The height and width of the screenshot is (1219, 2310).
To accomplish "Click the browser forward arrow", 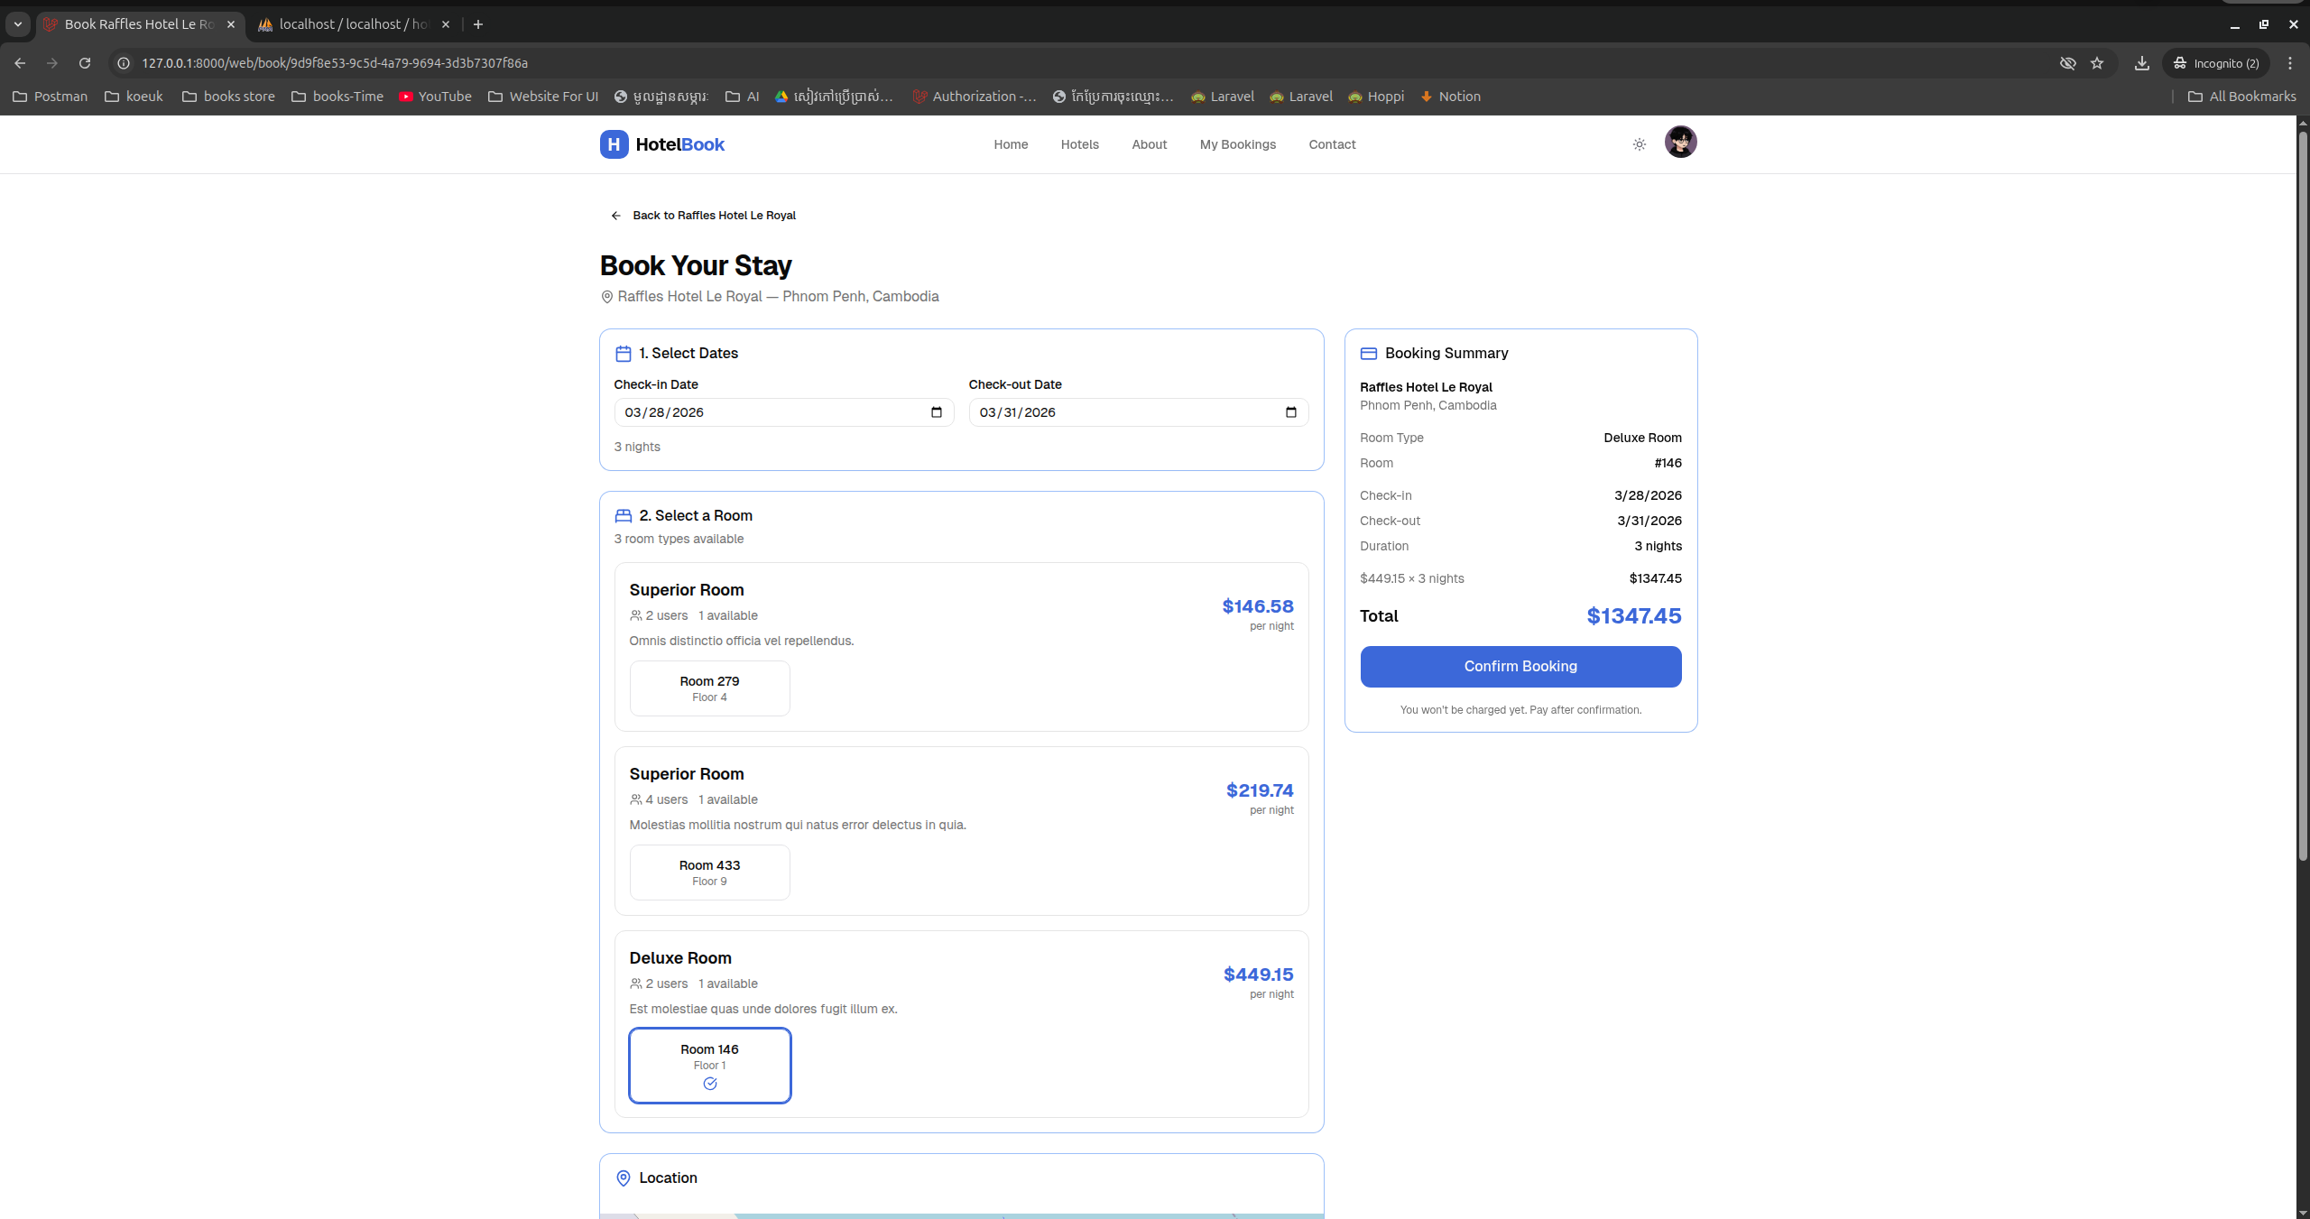I will pyautogui.click(x=52, y=63).
